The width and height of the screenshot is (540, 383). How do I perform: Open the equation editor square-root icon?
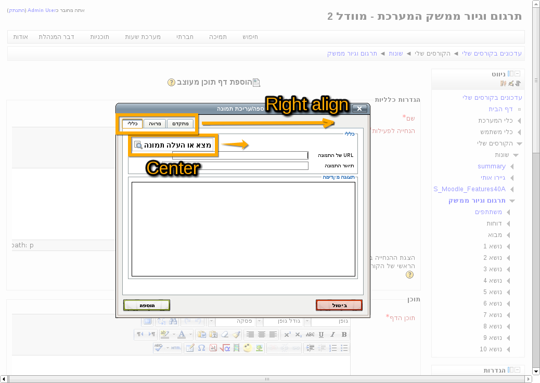(225, 348)
